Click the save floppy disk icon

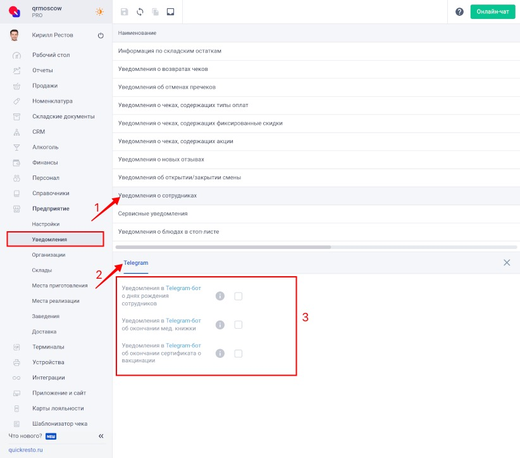125,12
